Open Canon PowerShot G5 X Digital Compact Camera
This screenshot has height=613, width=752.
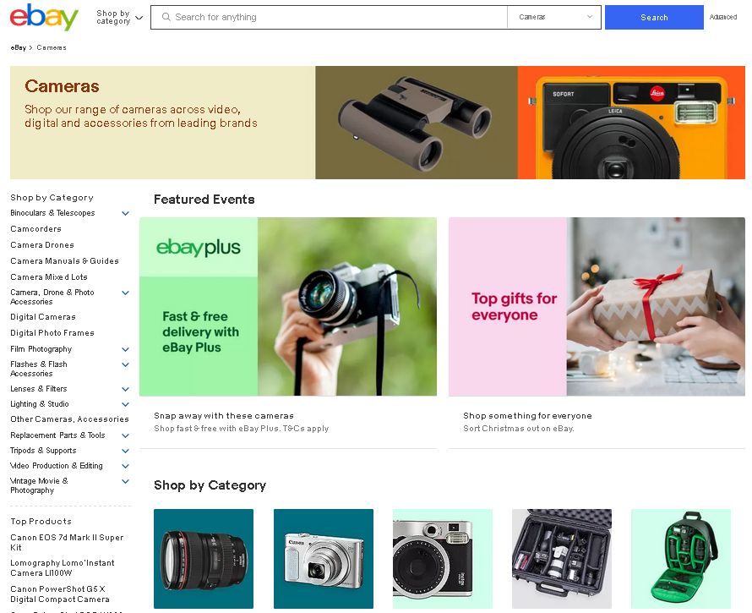60,594
